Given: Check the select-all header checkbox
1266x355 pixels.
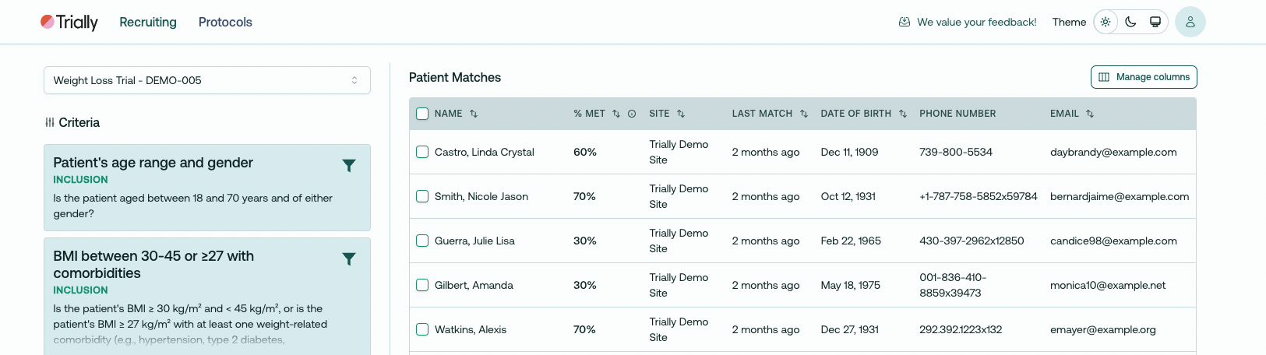Looking at the screenshot, I should pyautogui.click(x=422, y=114).
